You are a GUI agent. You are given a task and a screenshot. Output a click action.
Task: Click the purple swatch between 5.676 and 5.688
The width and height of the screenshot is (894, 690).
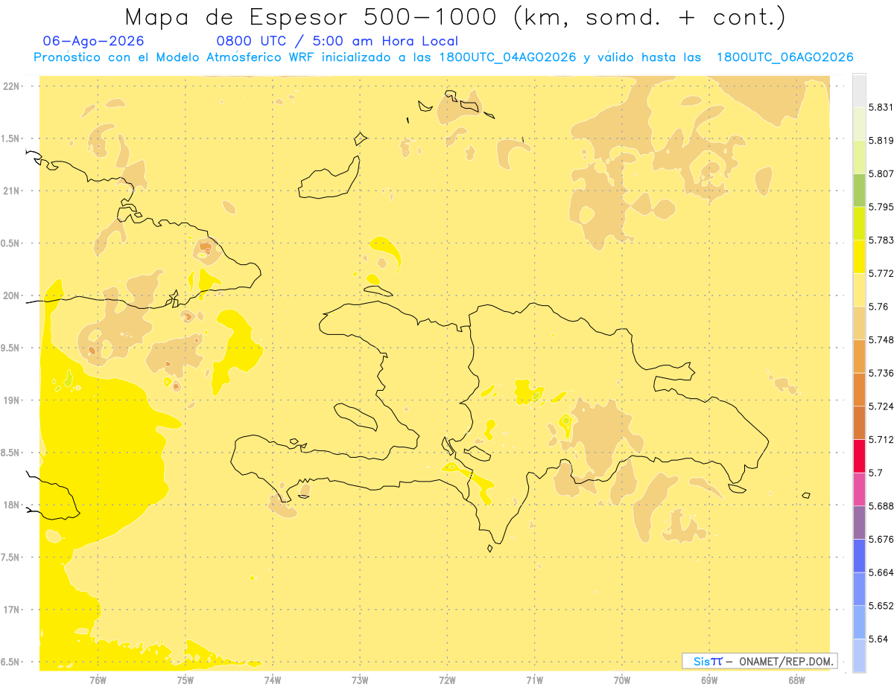point(859,523)
